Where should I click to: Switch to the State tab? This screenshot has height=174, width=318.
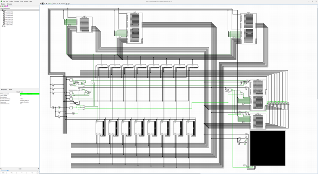click(x=10, y=89)
